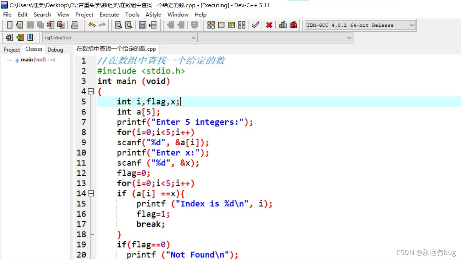Click the if (a[i] ==x){ line
The width and height of the screenshot is (461, 260).
[151, 194]
